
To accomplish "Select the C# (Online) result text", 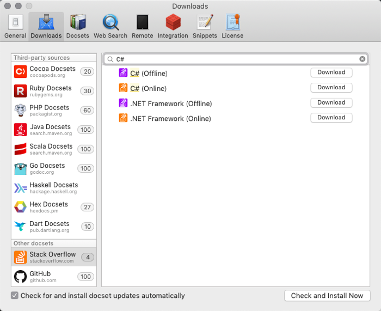I will (x=149, y=89).
